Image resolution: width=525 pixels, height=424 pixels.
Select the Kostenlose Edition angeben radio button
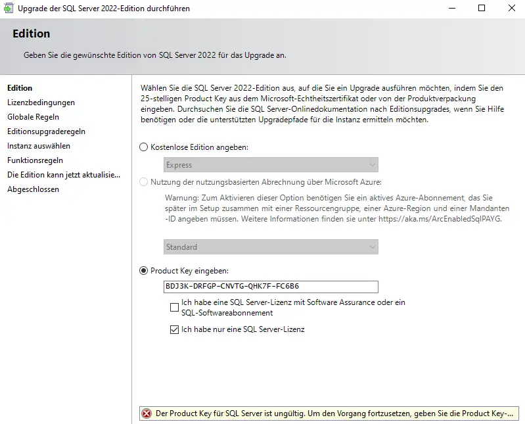(143, 147)
